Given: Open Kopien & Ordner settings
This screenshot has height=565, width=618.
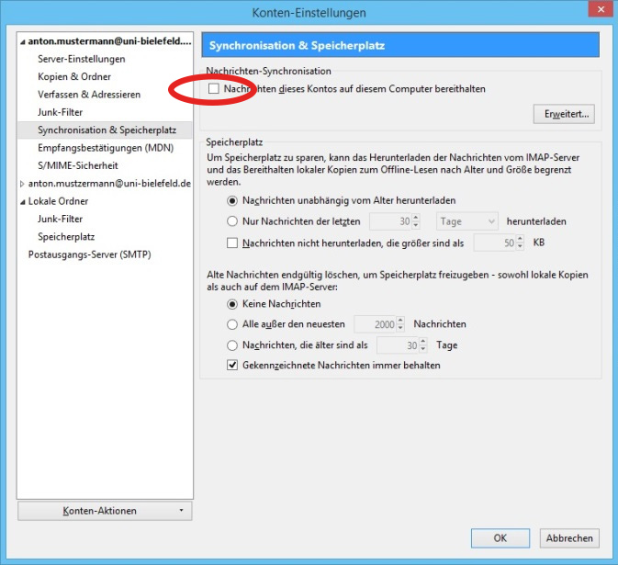Looking at the screenshot, I should point(74,76).
